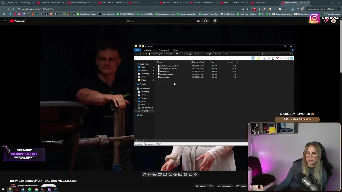Click the settings gear in bottom toolbar
This screenshot has width=342, height=192.
click(195, 174)
